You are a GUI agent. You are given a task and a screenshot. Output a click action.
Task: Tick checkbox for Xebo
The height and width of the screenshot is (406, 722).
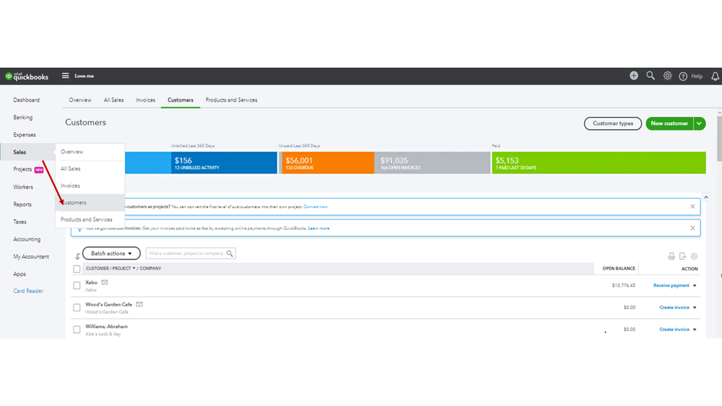77,286
